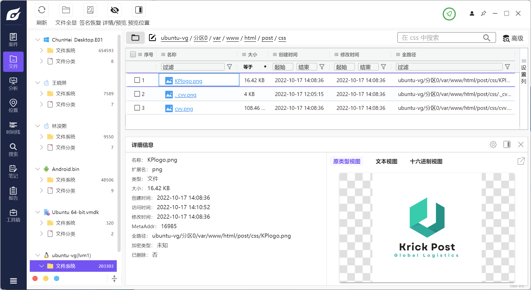Open the Toolbox (工具箱) sidebar section

[x=13, y=216]
